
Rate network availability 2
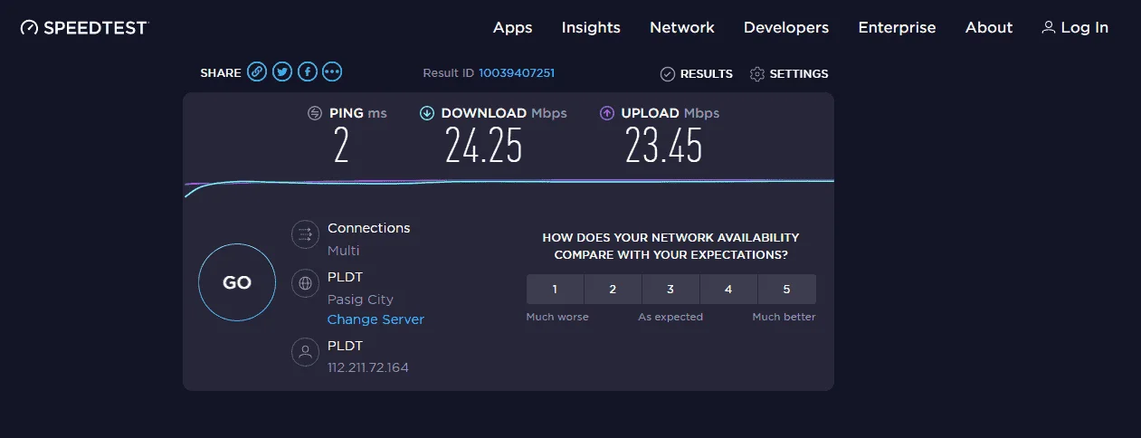tap(613, 290)
